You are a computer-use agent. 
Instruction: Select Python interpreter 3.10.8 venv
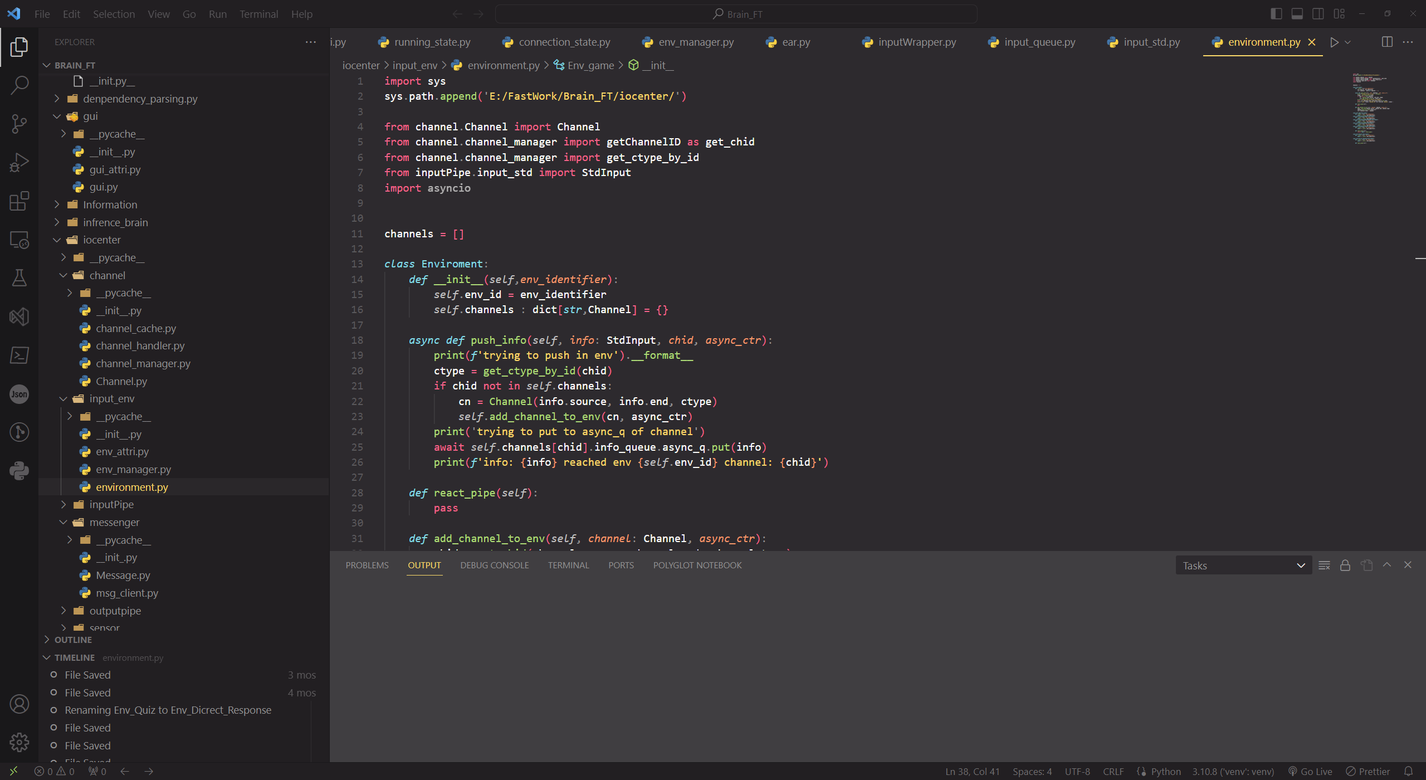(1233, 772)
